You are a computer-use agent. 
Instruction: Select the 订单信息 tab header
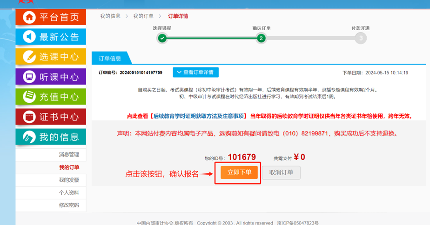tap(110, 59)
